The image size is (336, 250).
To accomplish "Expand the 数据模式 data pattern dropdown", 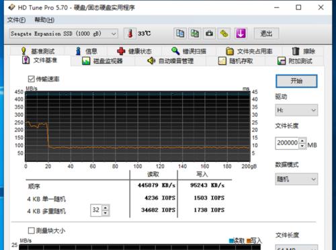I will 296,179.
